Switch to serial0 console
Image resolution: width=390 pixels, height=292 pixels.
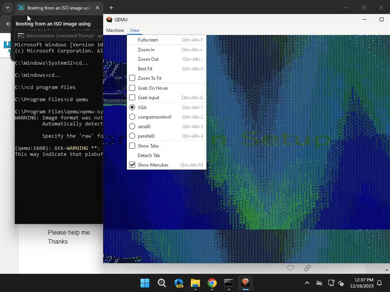(166, 126)
